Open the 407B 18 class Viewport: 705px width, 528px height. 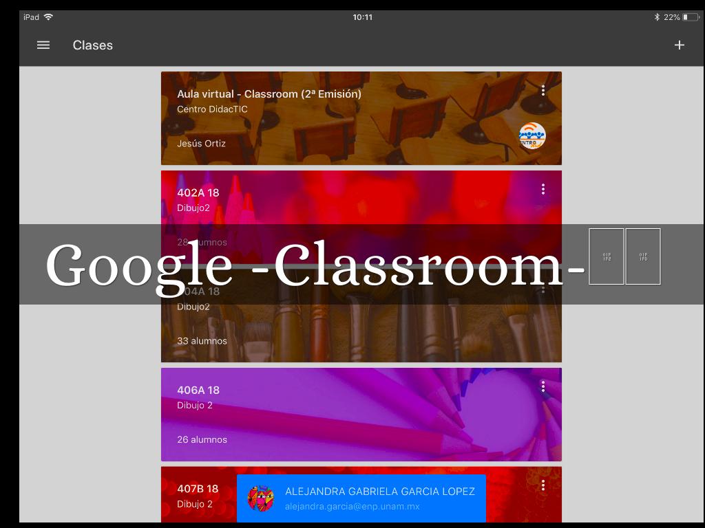[x=198, y=489]
